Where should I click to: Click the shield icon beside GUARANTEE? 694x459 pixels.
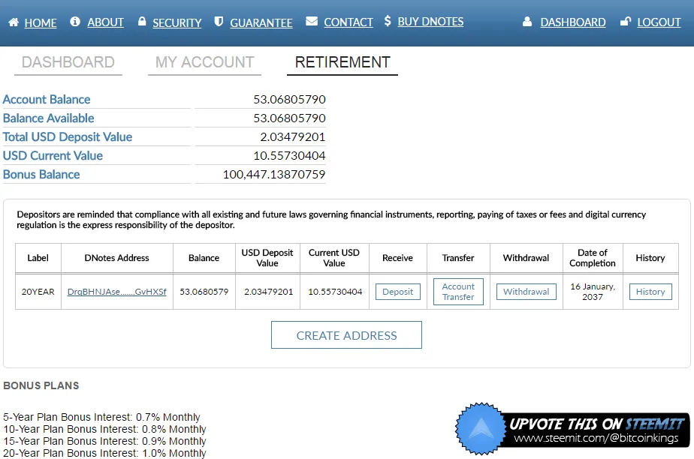tap(219, 21)
